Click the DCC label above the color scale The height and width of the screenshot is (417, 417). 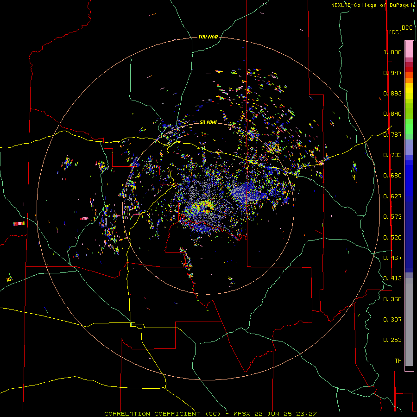407,28
